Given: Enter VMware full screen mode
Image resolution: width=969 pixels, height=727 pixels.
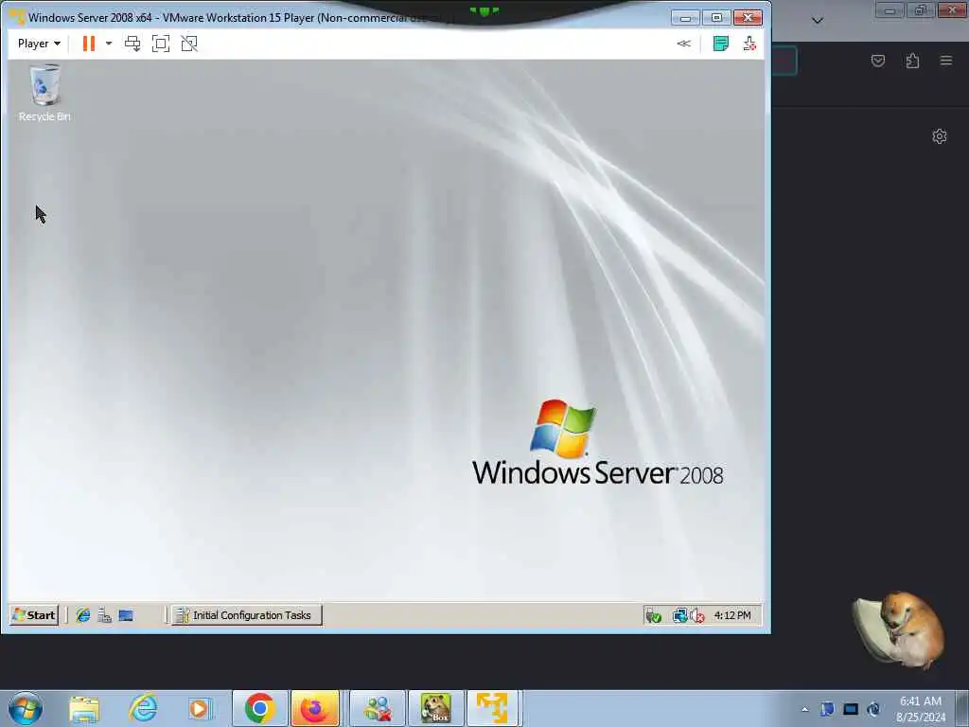Looking at the screenshot, I should click(161, 44).
